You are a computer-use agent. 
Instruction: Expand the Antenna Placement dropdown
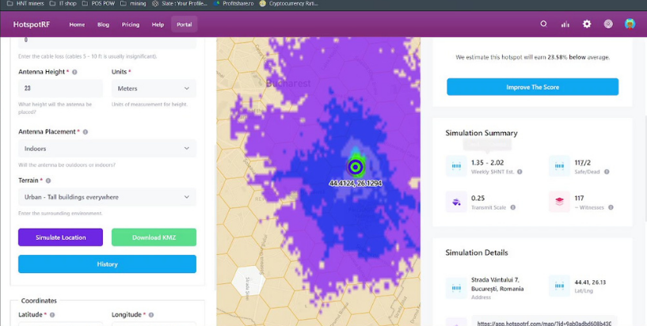pyautogui.click(x=107, y=148)
